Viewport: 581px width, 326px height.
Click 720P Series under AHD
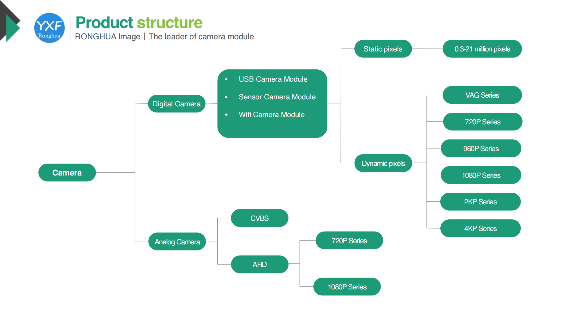coord(349,241)
